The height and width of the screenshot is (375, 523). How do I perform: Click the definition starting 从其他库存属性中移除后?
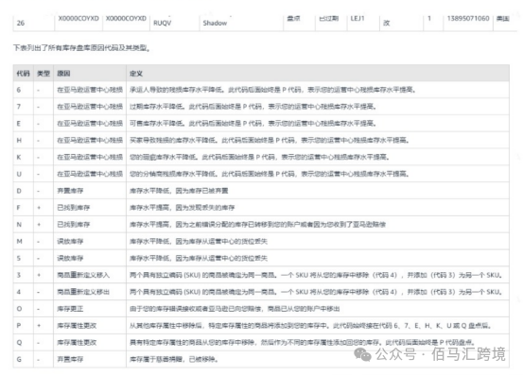(310, 326)
